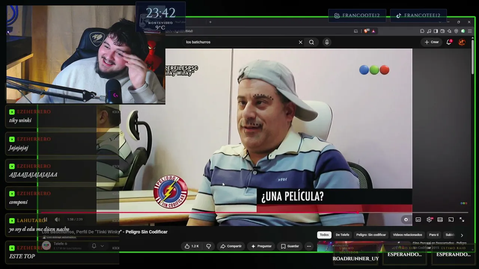This screenshot has height=269, width=479.
Task: Open the Brave Wallet icon
Action: tap(442, 31)
